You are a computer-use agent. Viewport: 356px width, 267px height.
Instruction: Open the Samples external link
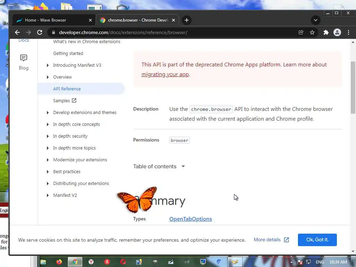click(x=65, y=100)
